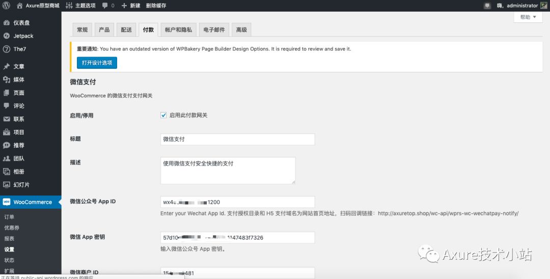Open the 状态 submenu link

pyautogui.click(x=9, y=260)
